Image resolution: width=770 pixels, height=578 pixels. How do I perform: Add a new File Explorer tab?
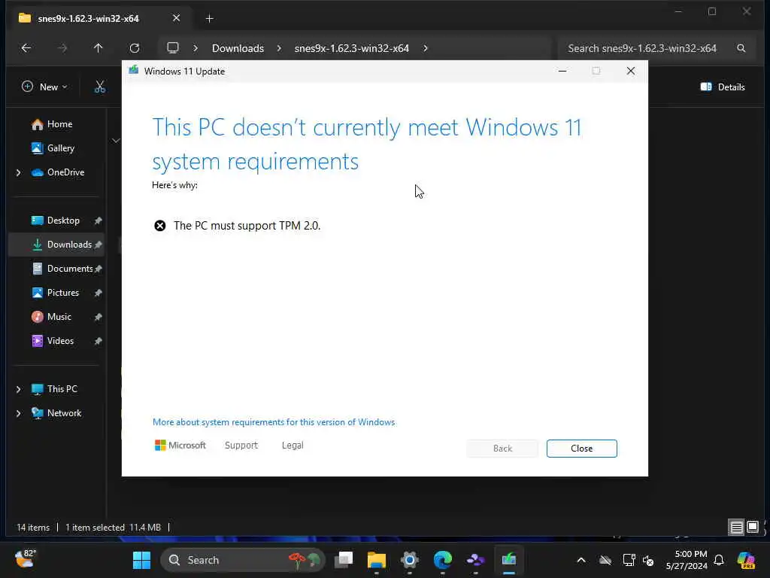[209, 19]
